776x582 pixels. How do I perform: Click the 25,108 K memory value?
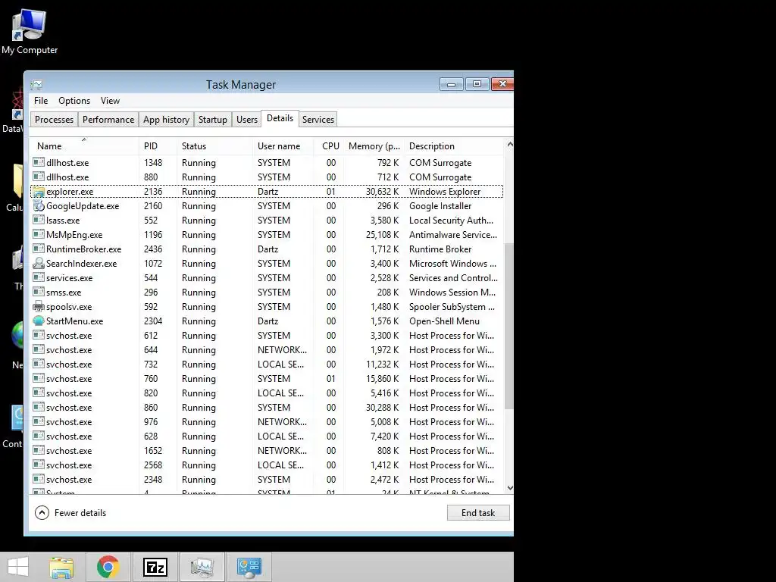tap(382, 235)
